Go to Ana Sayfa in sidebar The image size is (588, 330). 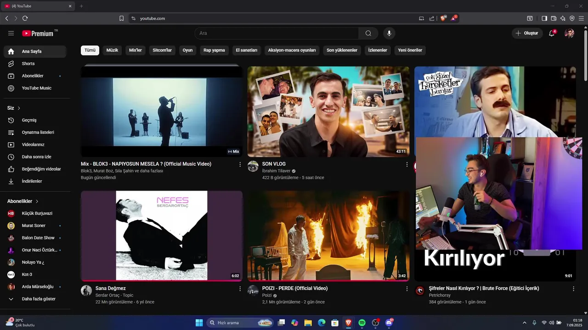pyautogui.click(x=35, y=51)
